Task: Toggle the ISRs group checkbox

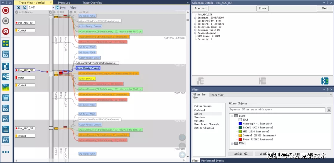Action: pyautogui.click(x=236, y=144)
